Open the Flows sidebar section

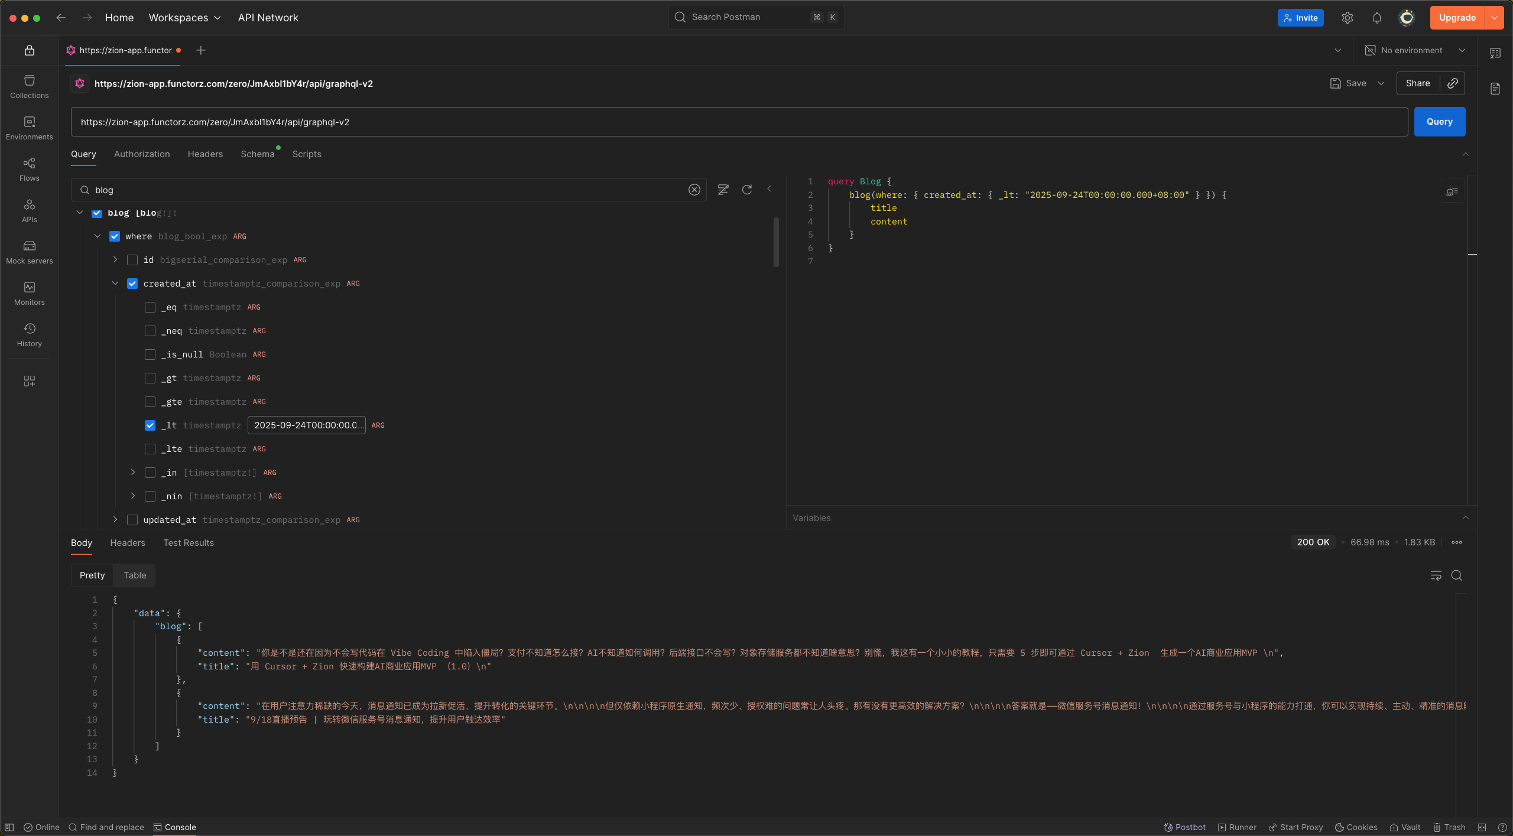coord(29,169)
